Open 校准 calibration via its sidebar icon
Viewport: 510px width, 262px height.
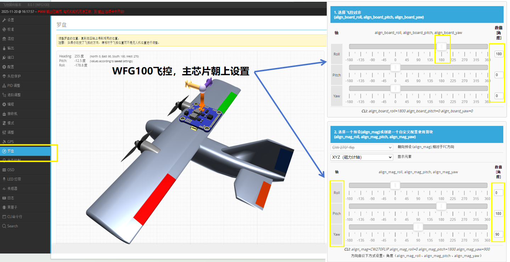pos(4,29)
